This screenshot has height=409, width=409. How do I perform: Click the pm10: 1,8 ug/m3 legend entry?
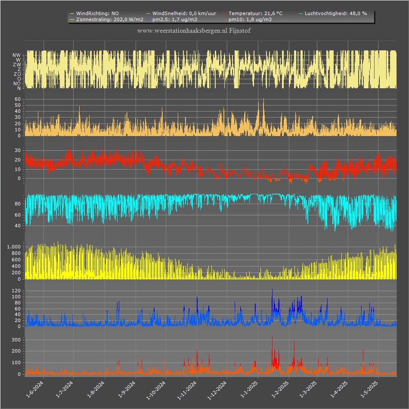pyautogui.click(x=247, y=19)
